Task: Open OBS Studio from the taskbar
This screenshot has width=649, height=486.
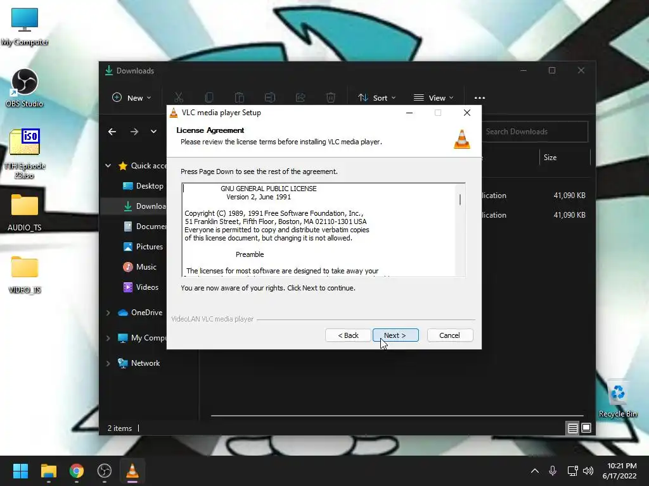Action: click(x=105, y=471)
